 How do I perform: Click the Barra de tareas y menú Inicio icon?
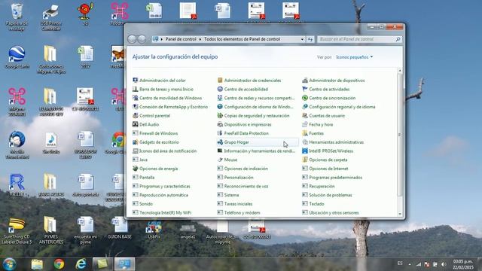click(136, 89)
